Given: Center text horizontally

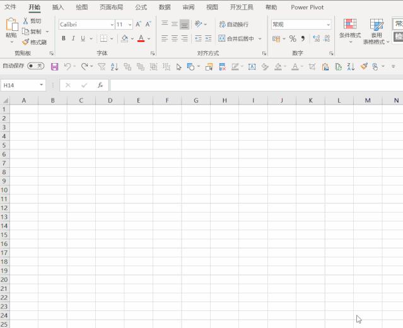Looking at the screenshot, I should (175, 38).
